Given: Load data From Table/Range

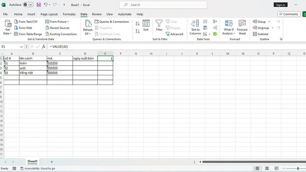Looking at the screenshot, I should click(28, 34).
